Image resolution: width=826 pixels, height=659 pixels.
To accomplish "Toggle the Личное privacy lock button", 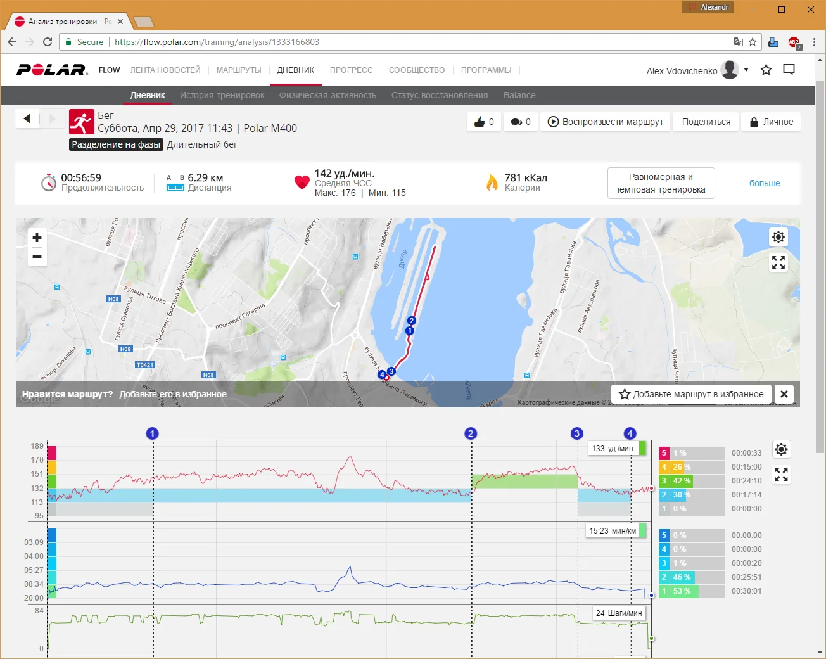I will pos(771,122).
